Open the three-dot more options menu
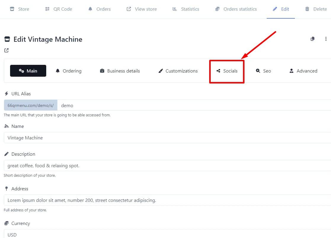The height and width of the screenshot is (238, 331). [326, 39]
